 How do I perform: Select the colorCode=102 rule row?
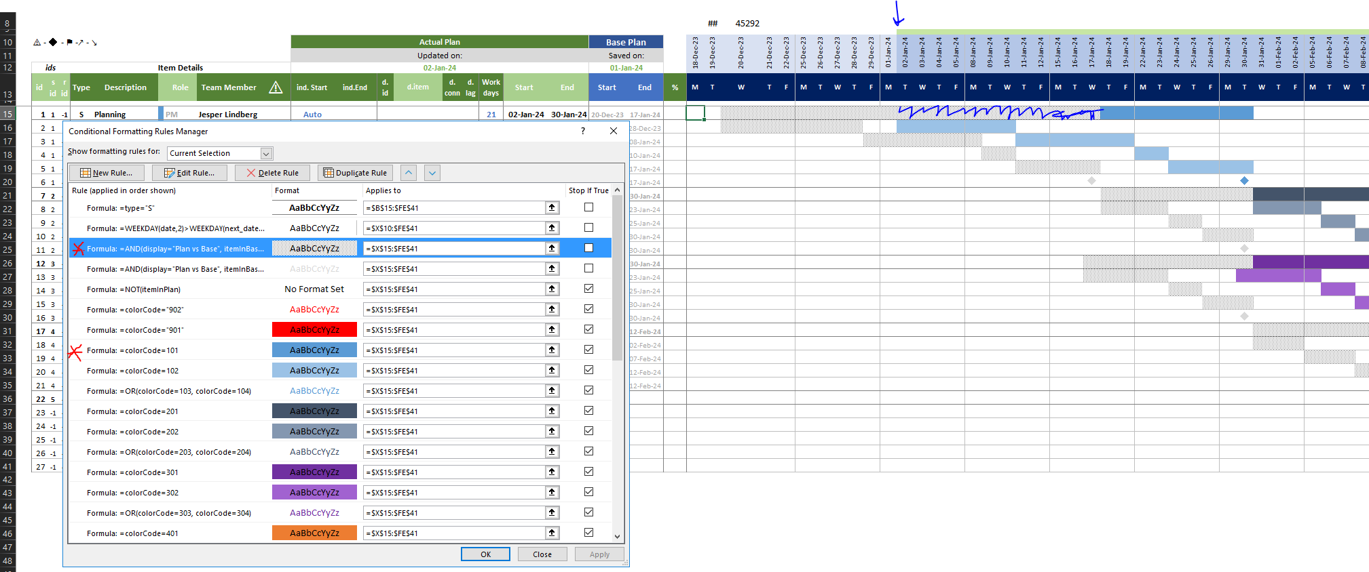point(170,371)
